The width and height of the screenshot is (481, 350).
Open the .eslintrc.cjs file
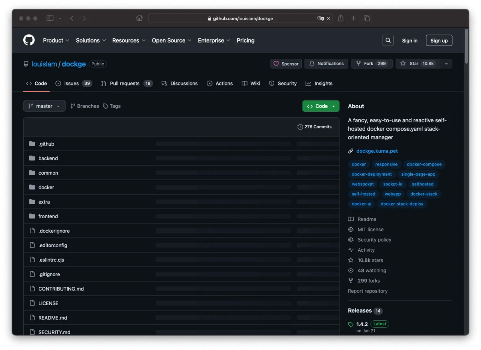[51, 260]
